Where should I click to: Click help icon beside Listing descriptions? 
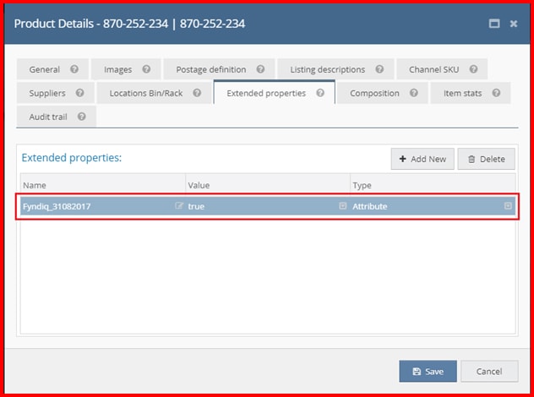(379, 69)
